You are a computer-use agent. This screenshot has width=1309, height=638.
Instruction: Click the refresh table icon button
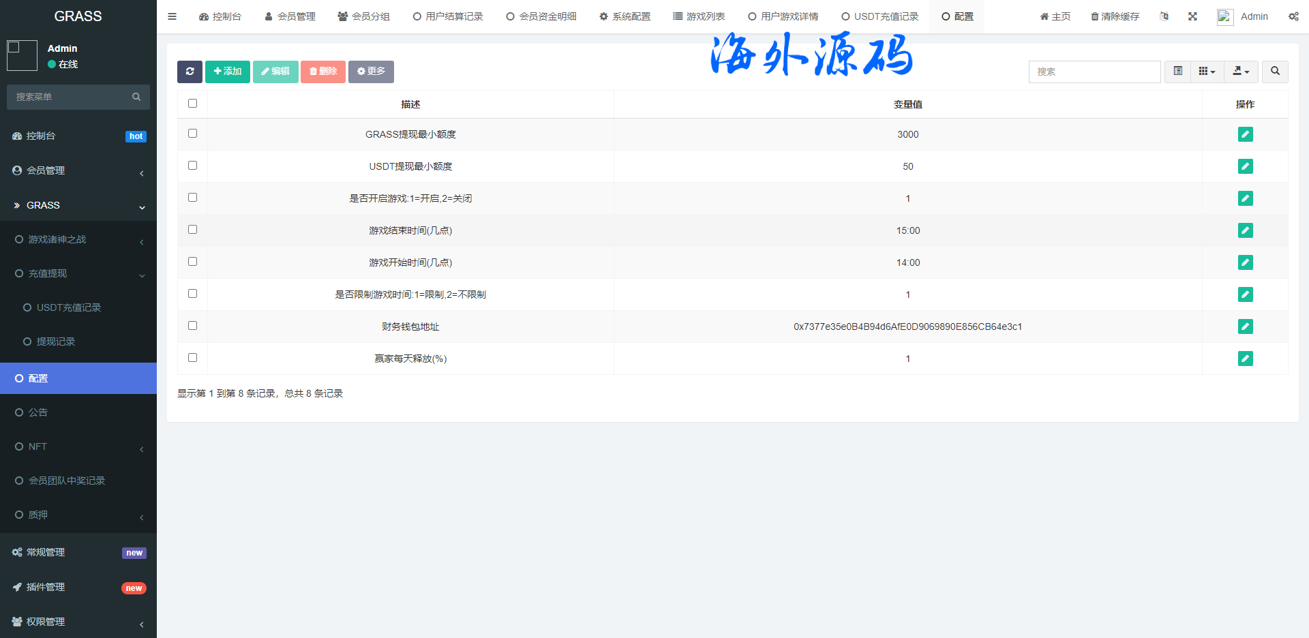point(190,72)
